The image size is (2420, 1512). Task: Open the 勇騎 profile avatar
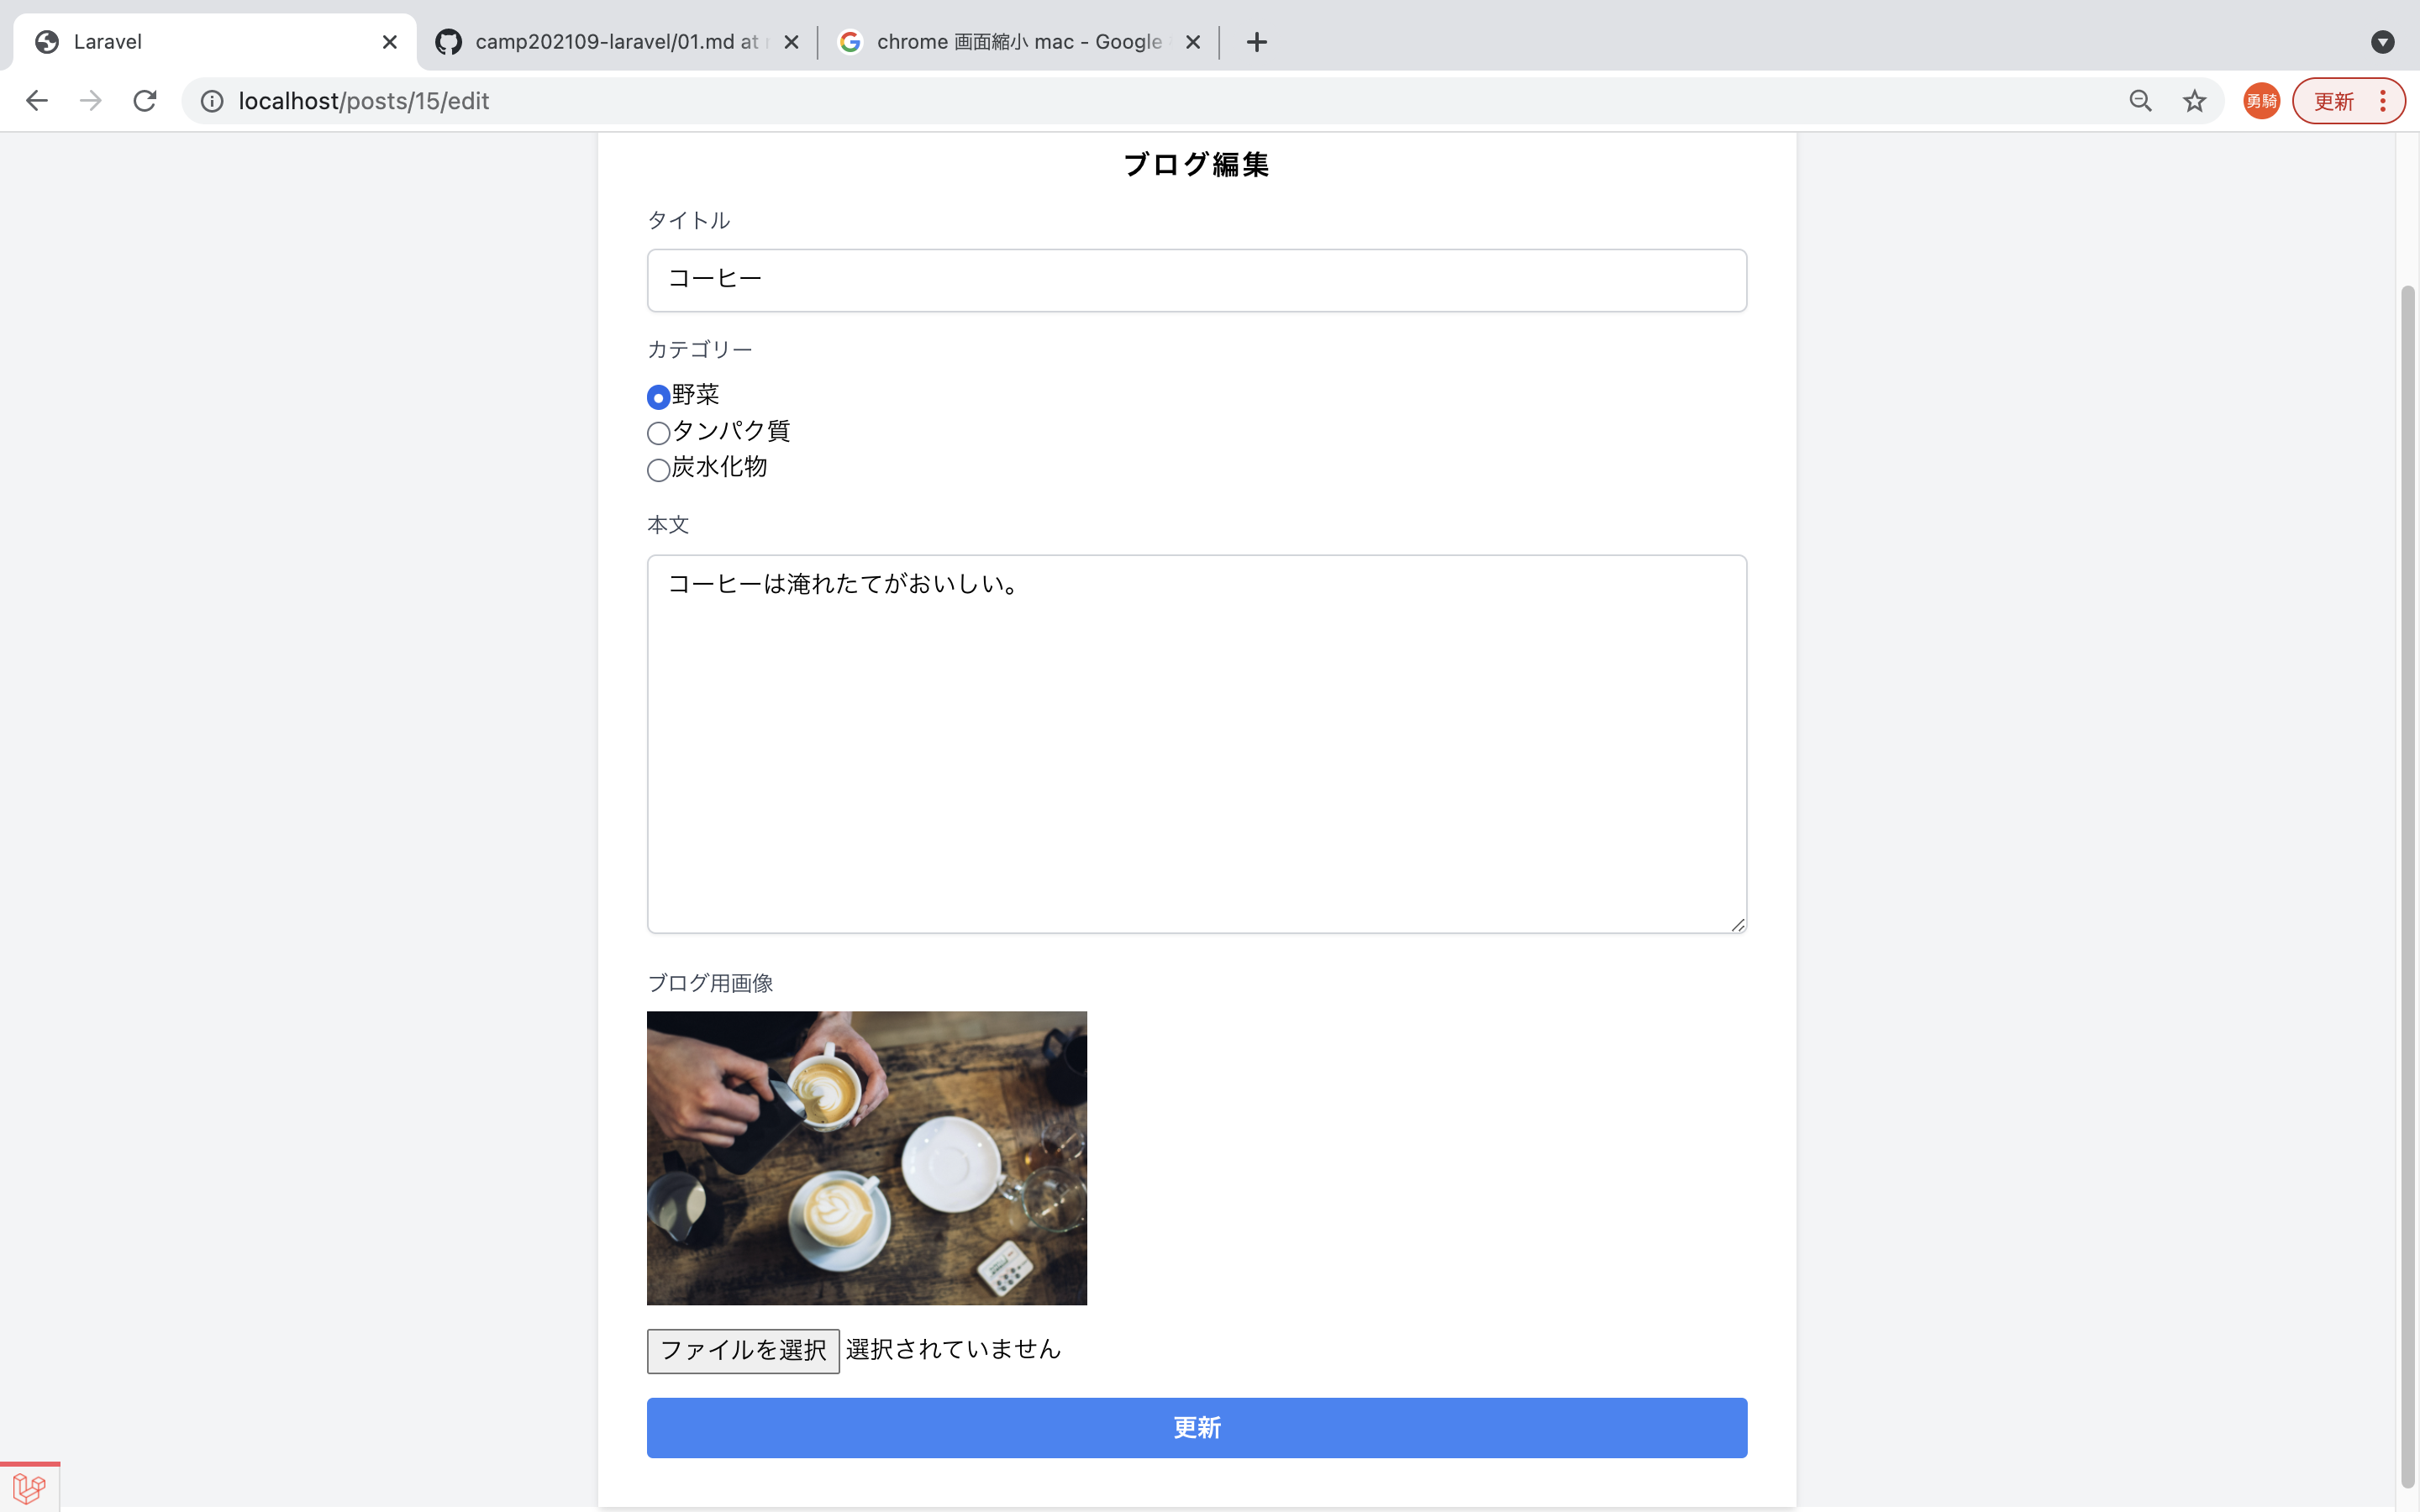[x=2261, y=101]
